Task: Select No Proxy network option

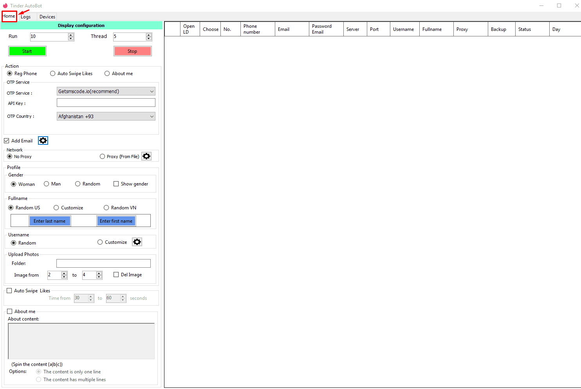Action: click(x=19, y=157)
